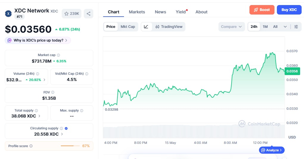Select the 1M time range
This screenshot has width=304, height=159.
[x=265, y=27]
